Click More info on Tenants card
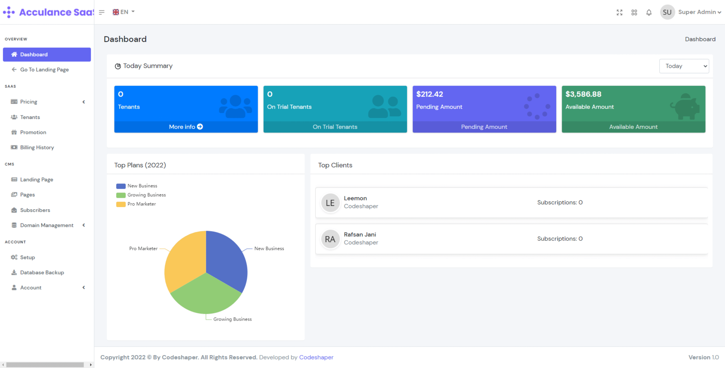725x368 pixels. coord(186,127)
